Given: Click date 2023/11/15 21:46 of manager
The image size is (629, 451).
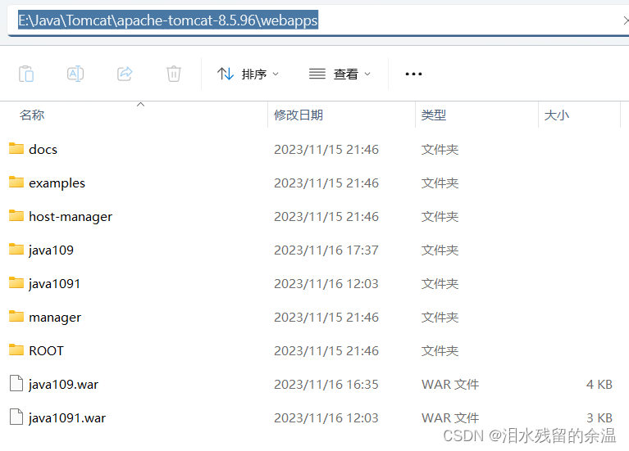Looking at the screenshot, I should [326, 318].
